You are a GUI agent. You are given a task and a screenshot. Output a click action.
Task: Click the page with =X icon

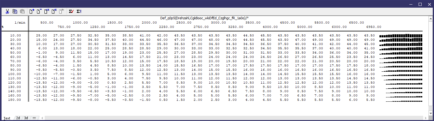(47, 12)
